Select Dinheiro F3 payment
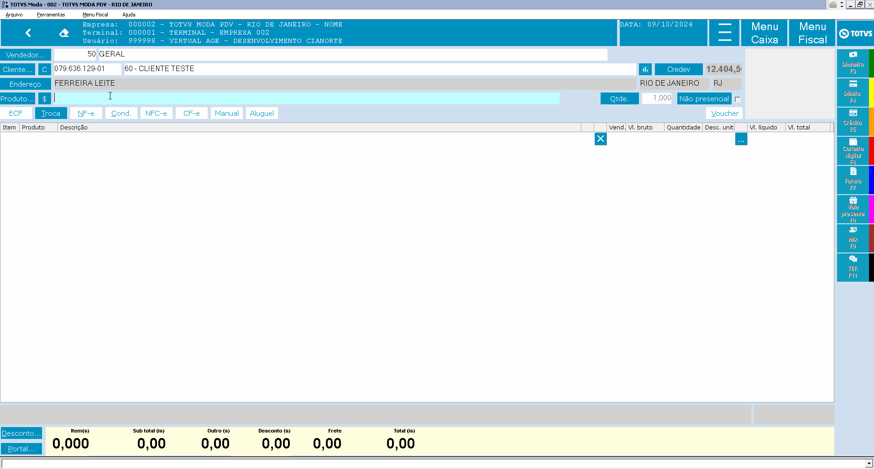Image resolution: width=874 pixels, height=469 pixels. click(853, 63)
